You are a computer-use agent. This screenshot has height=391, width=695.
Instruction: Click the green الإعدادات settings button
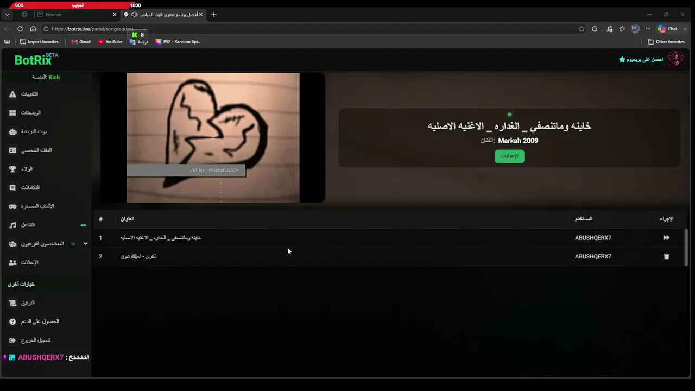[509, 156]
